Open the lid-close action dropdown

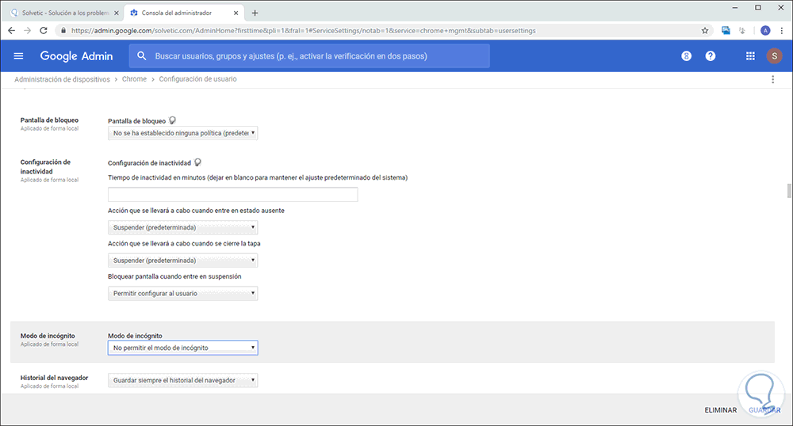(183, 260)
